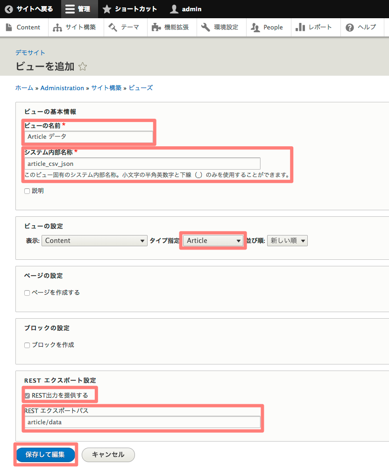Click the テーマ appearance icon
389x471 pixels.
coord(113,28)
